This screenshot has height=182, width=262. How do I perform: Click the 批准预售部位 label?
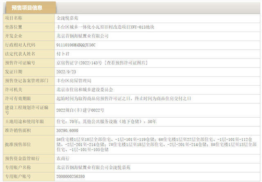[x=18, y=145]
